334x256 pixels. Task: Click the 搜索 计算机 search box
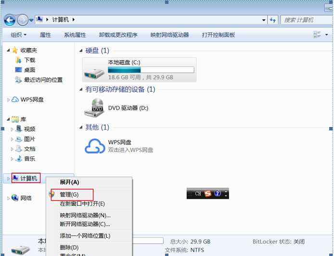pos(307,20)
